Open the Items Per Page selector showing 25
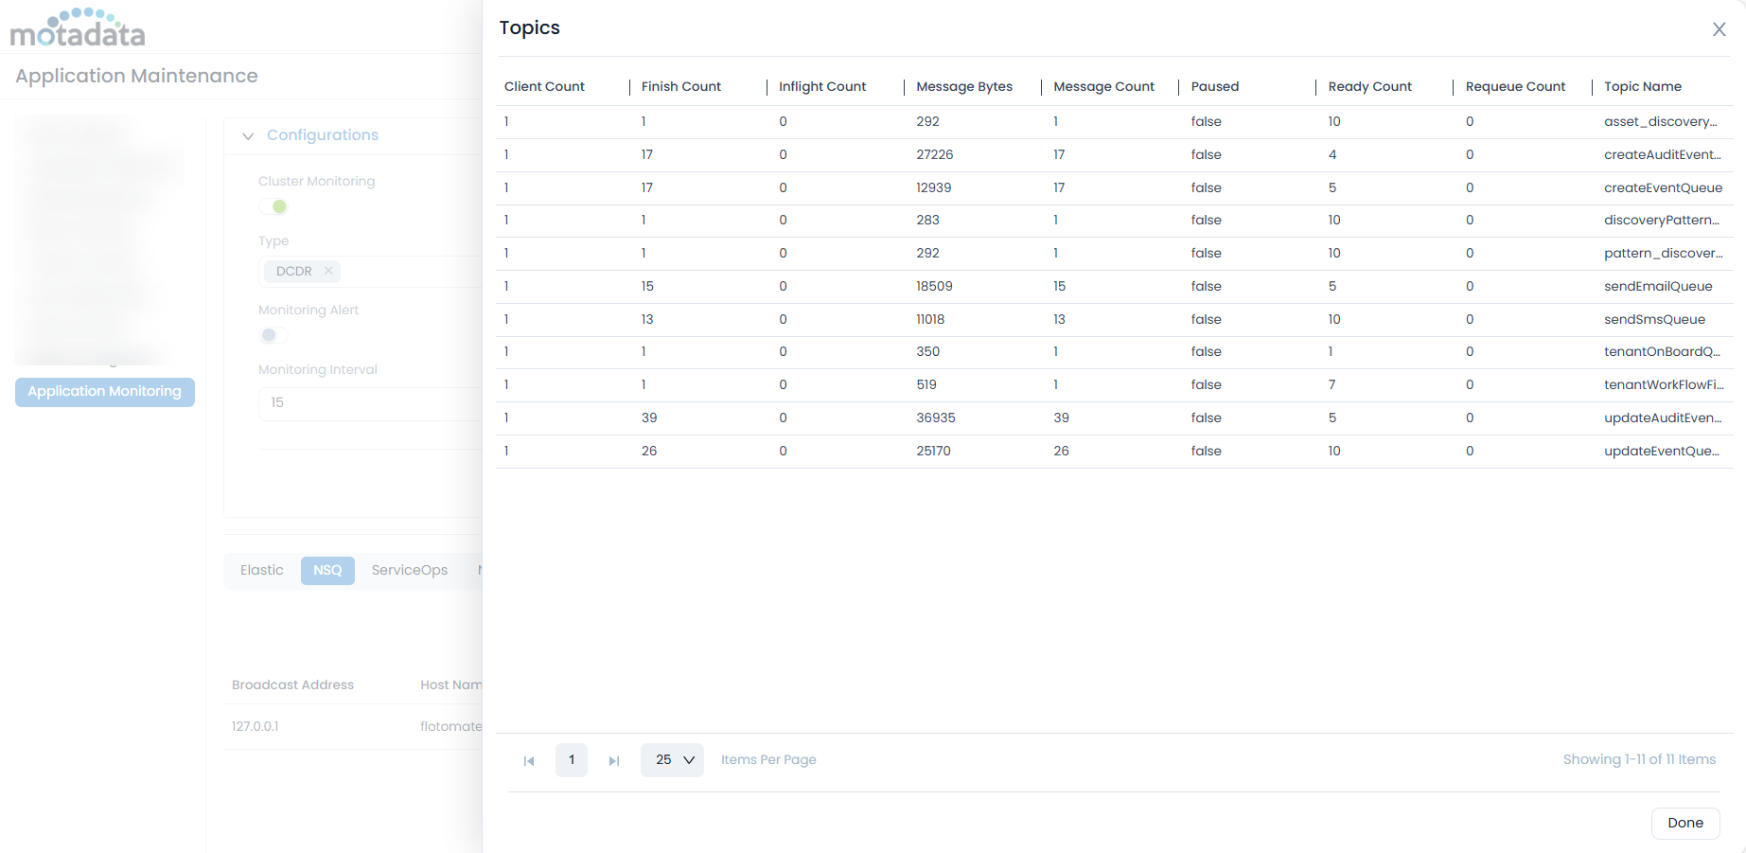The height and width of the screenshot is (853, 1746). pyautogui.click(x=672, y=759)
